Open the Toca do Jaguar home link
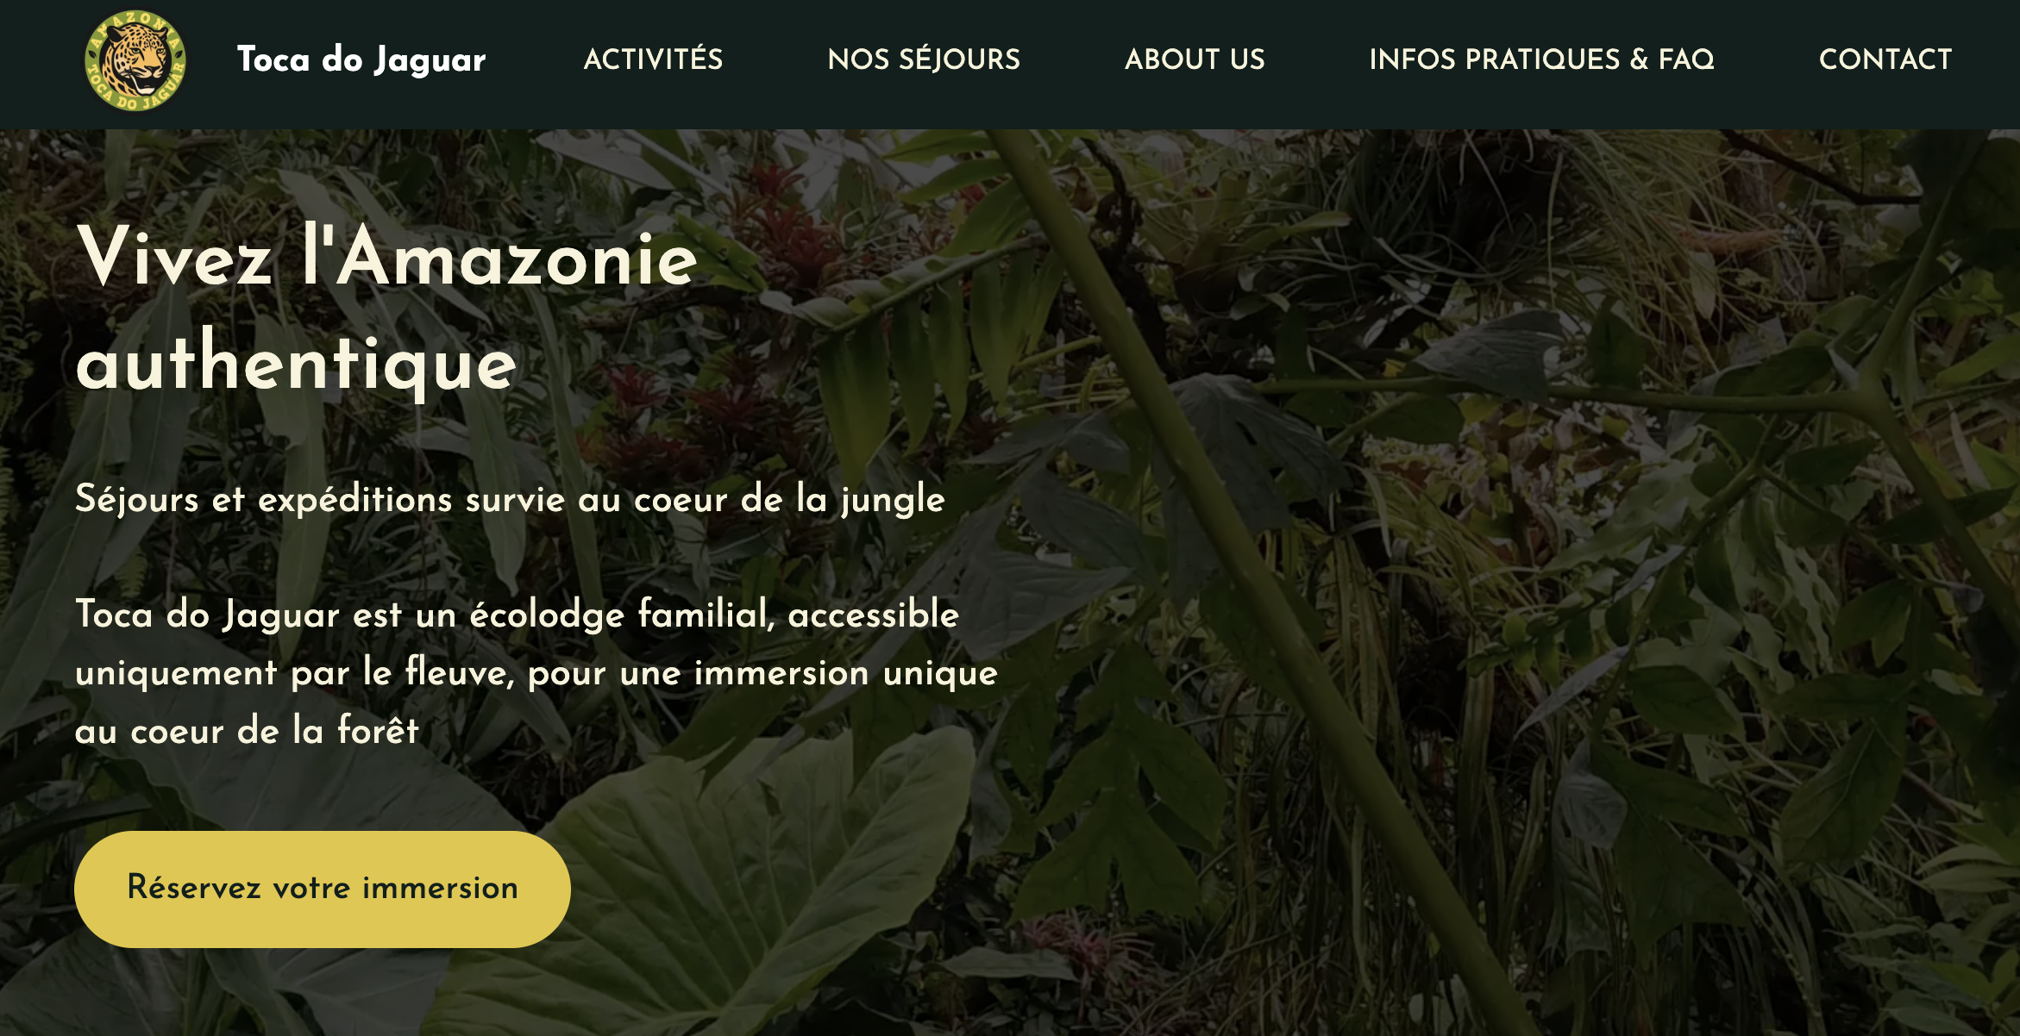The width and height of the screenshot is (2020, 1036). coord(361,59)
